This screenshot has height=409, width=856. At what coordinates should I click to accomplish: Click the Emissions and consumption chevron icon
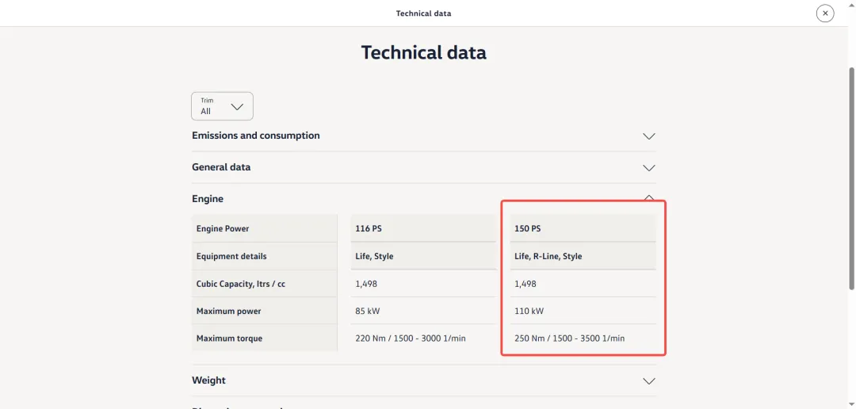[648, 136]
